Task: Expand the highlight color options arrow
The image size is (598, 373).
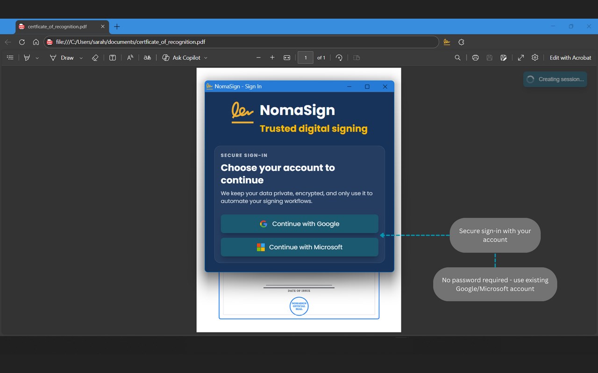Action: tap(37, 58)
